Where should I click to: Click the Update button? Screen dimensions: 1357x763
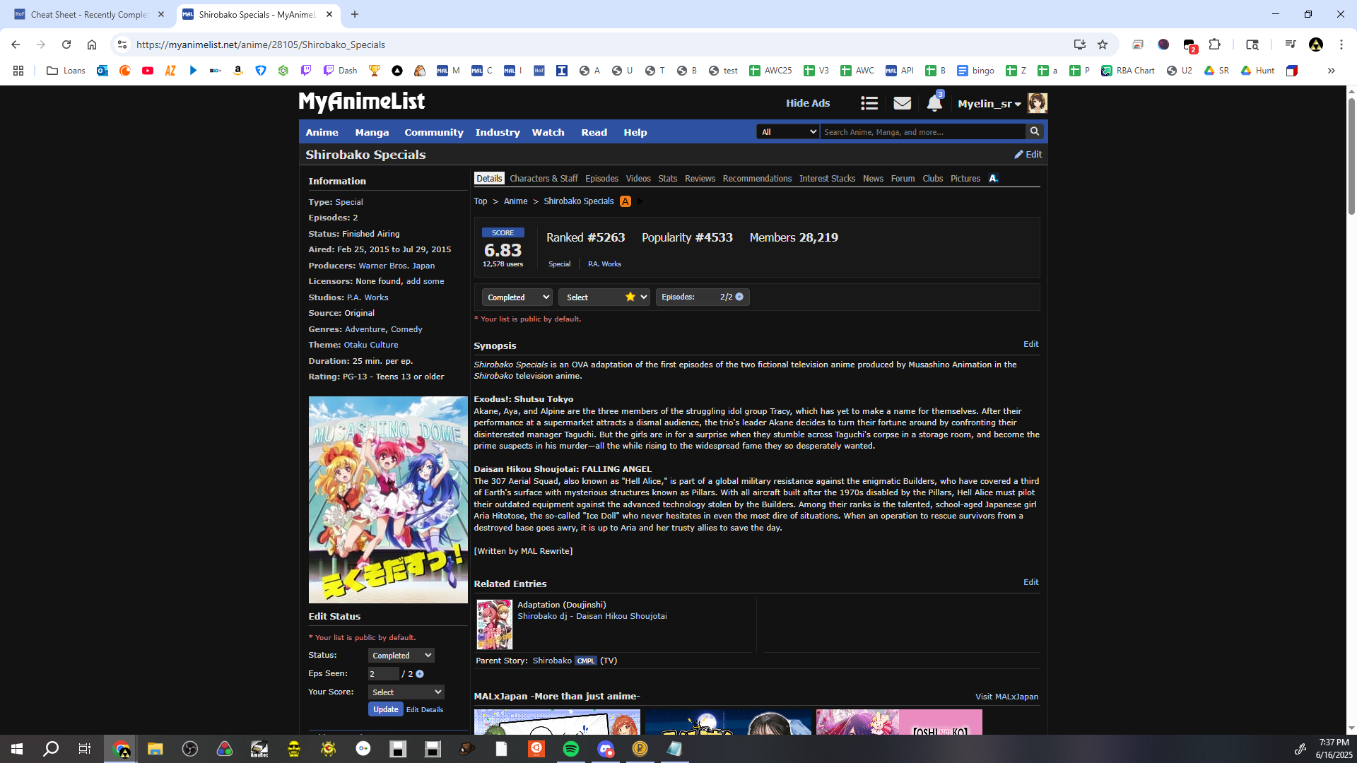click(x=385, y=709)
